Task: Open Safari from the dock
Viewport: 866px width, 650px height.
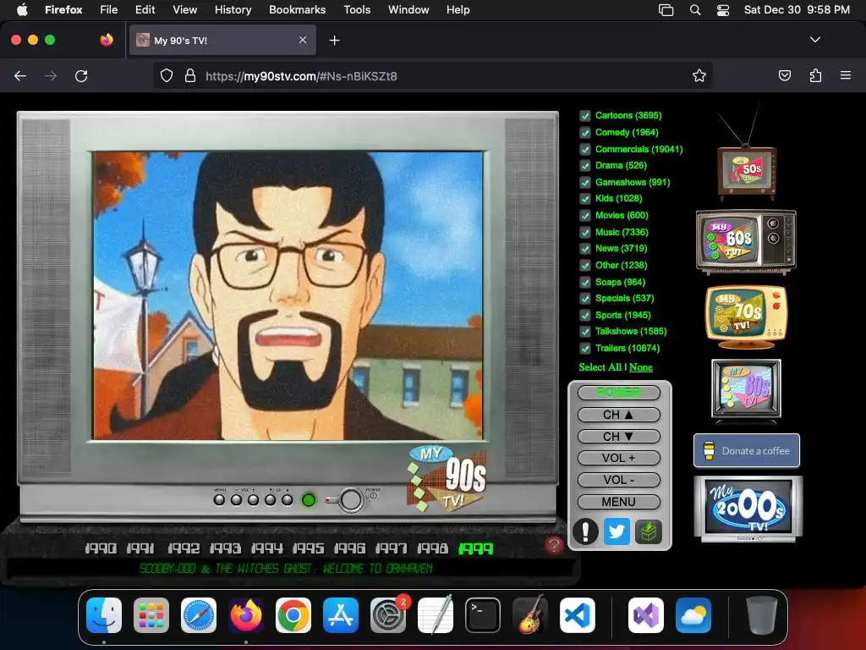Action: point(199,615)
